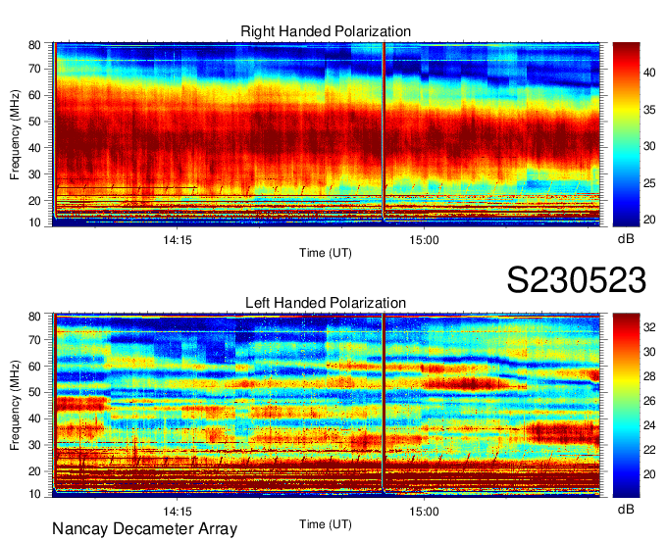667x541 pixels.
Task: Click the top spectrogram's color bar
Action: point(626,134)
